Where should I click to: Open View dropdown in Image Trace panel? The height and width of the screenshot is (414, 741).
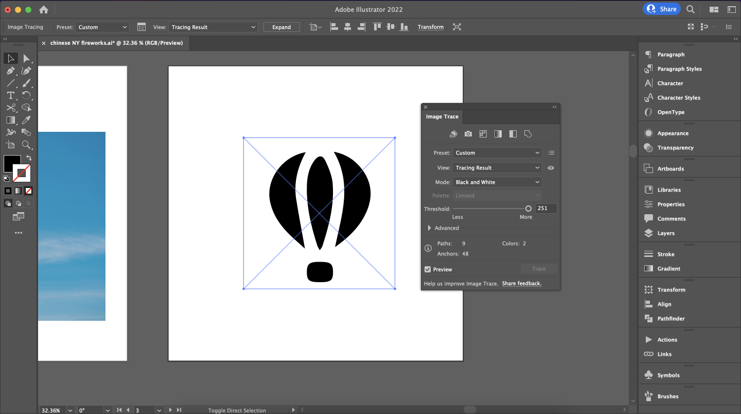(498, 168)
